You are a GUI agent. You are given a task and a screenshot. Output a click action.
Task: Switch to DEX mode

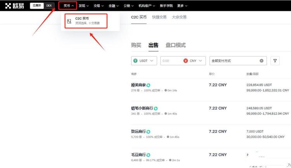tap(49, 6)
